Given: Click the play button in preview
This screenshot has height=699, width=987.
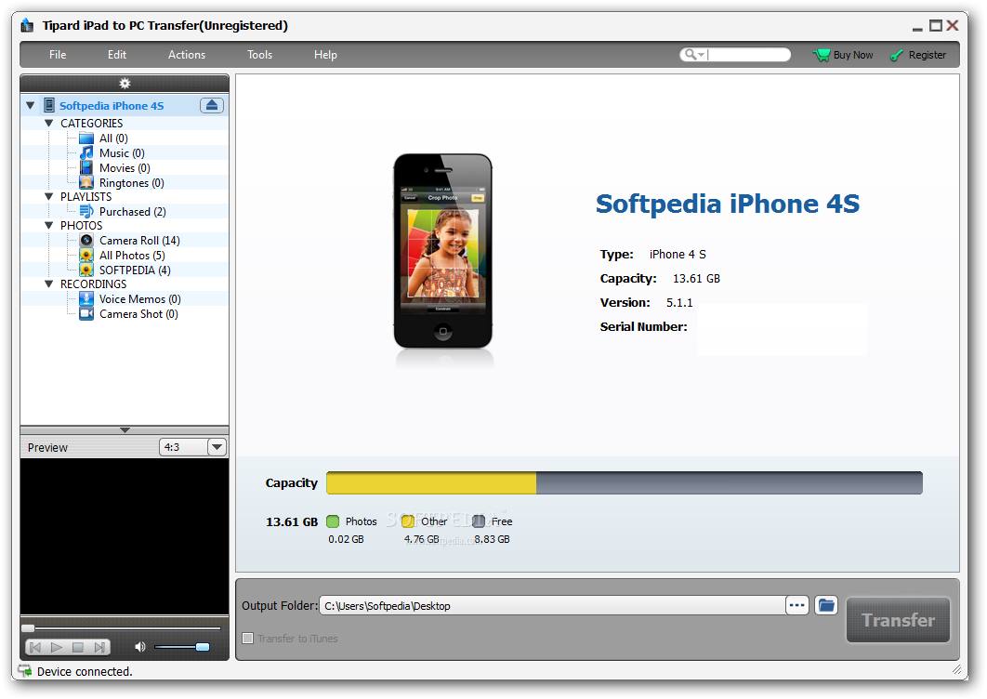Looking at the screenshot, I should point(57,647).
